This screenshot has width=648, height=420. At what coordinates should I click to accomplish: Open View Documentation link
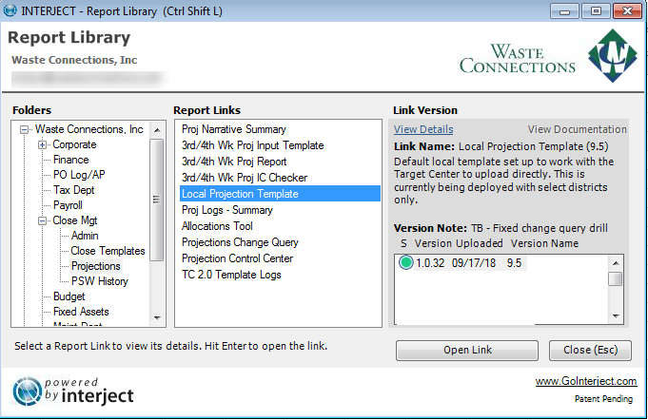pos(577,129)
